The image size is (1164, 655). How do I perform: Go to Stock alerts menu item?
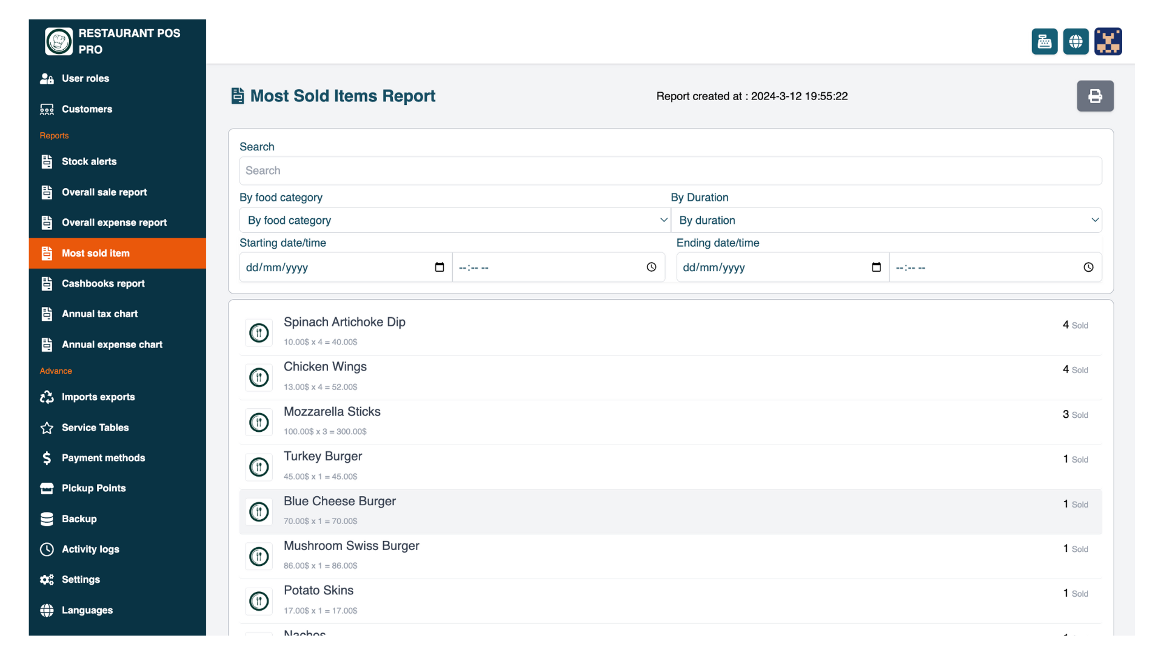coord(89,161)
